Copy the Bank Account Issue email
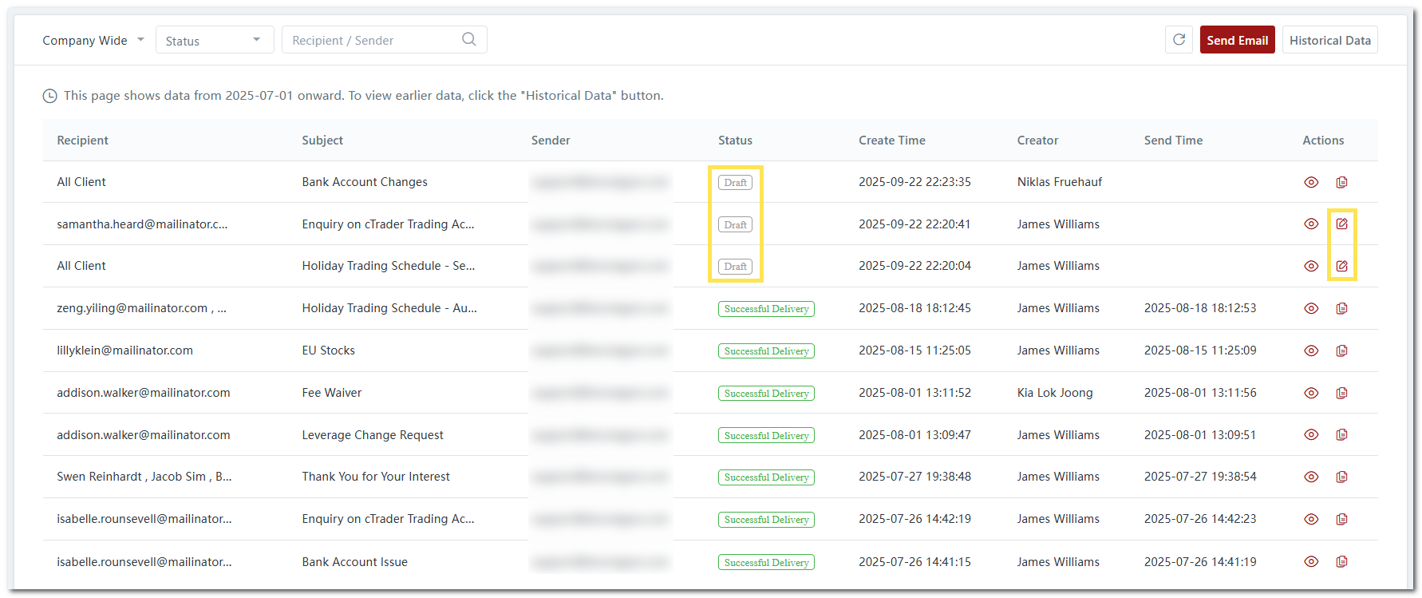1422x598 pixels. coord(1341,562)
